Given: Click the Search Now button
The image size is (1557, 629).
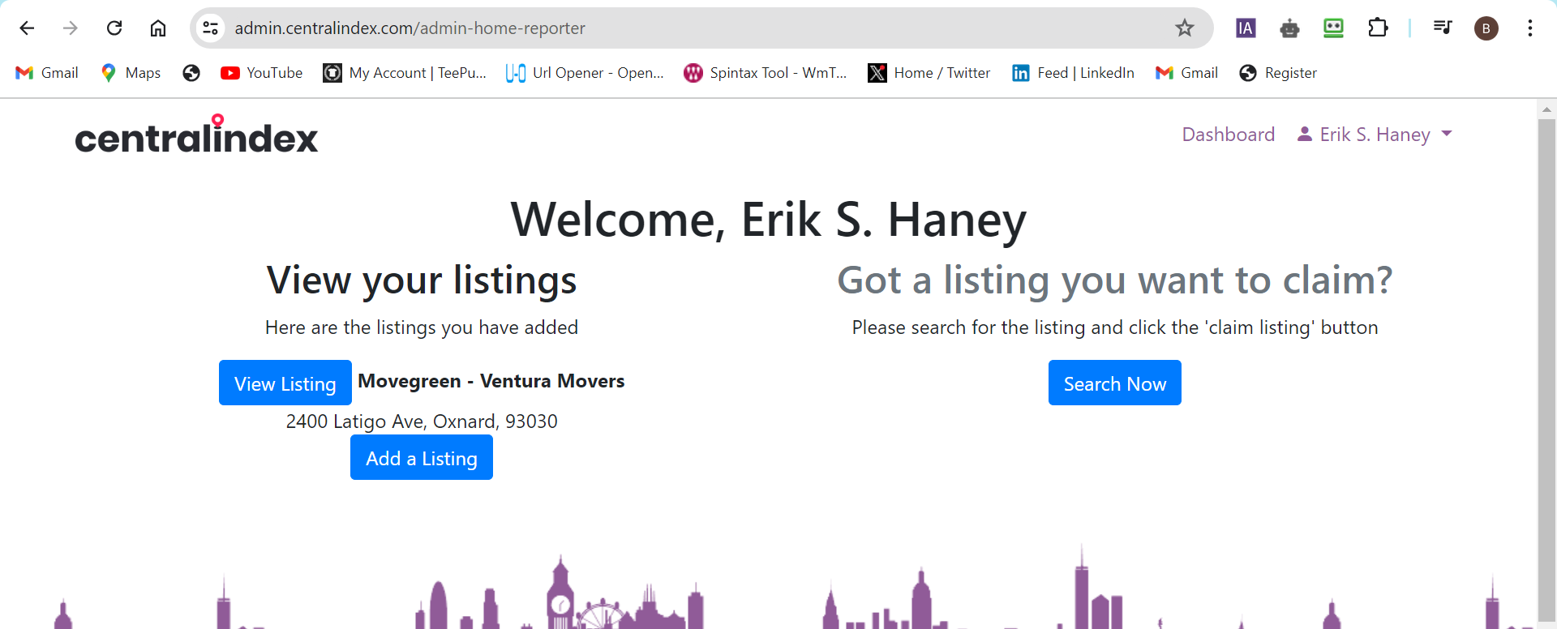Looking at the screenshot, I should [x=1115, y=383].
